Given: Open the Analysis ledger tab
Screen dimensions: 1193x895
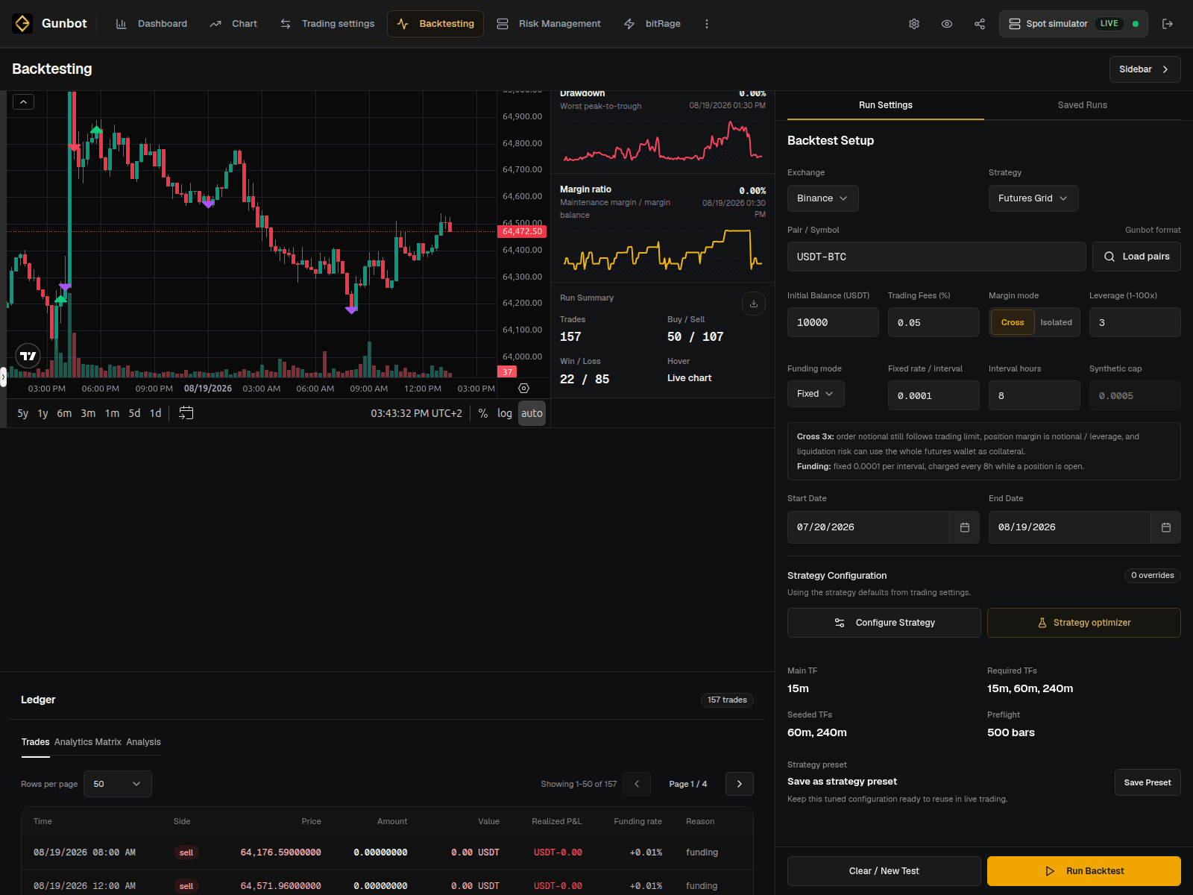Looking at the screenshot, I should coord(144,742).
